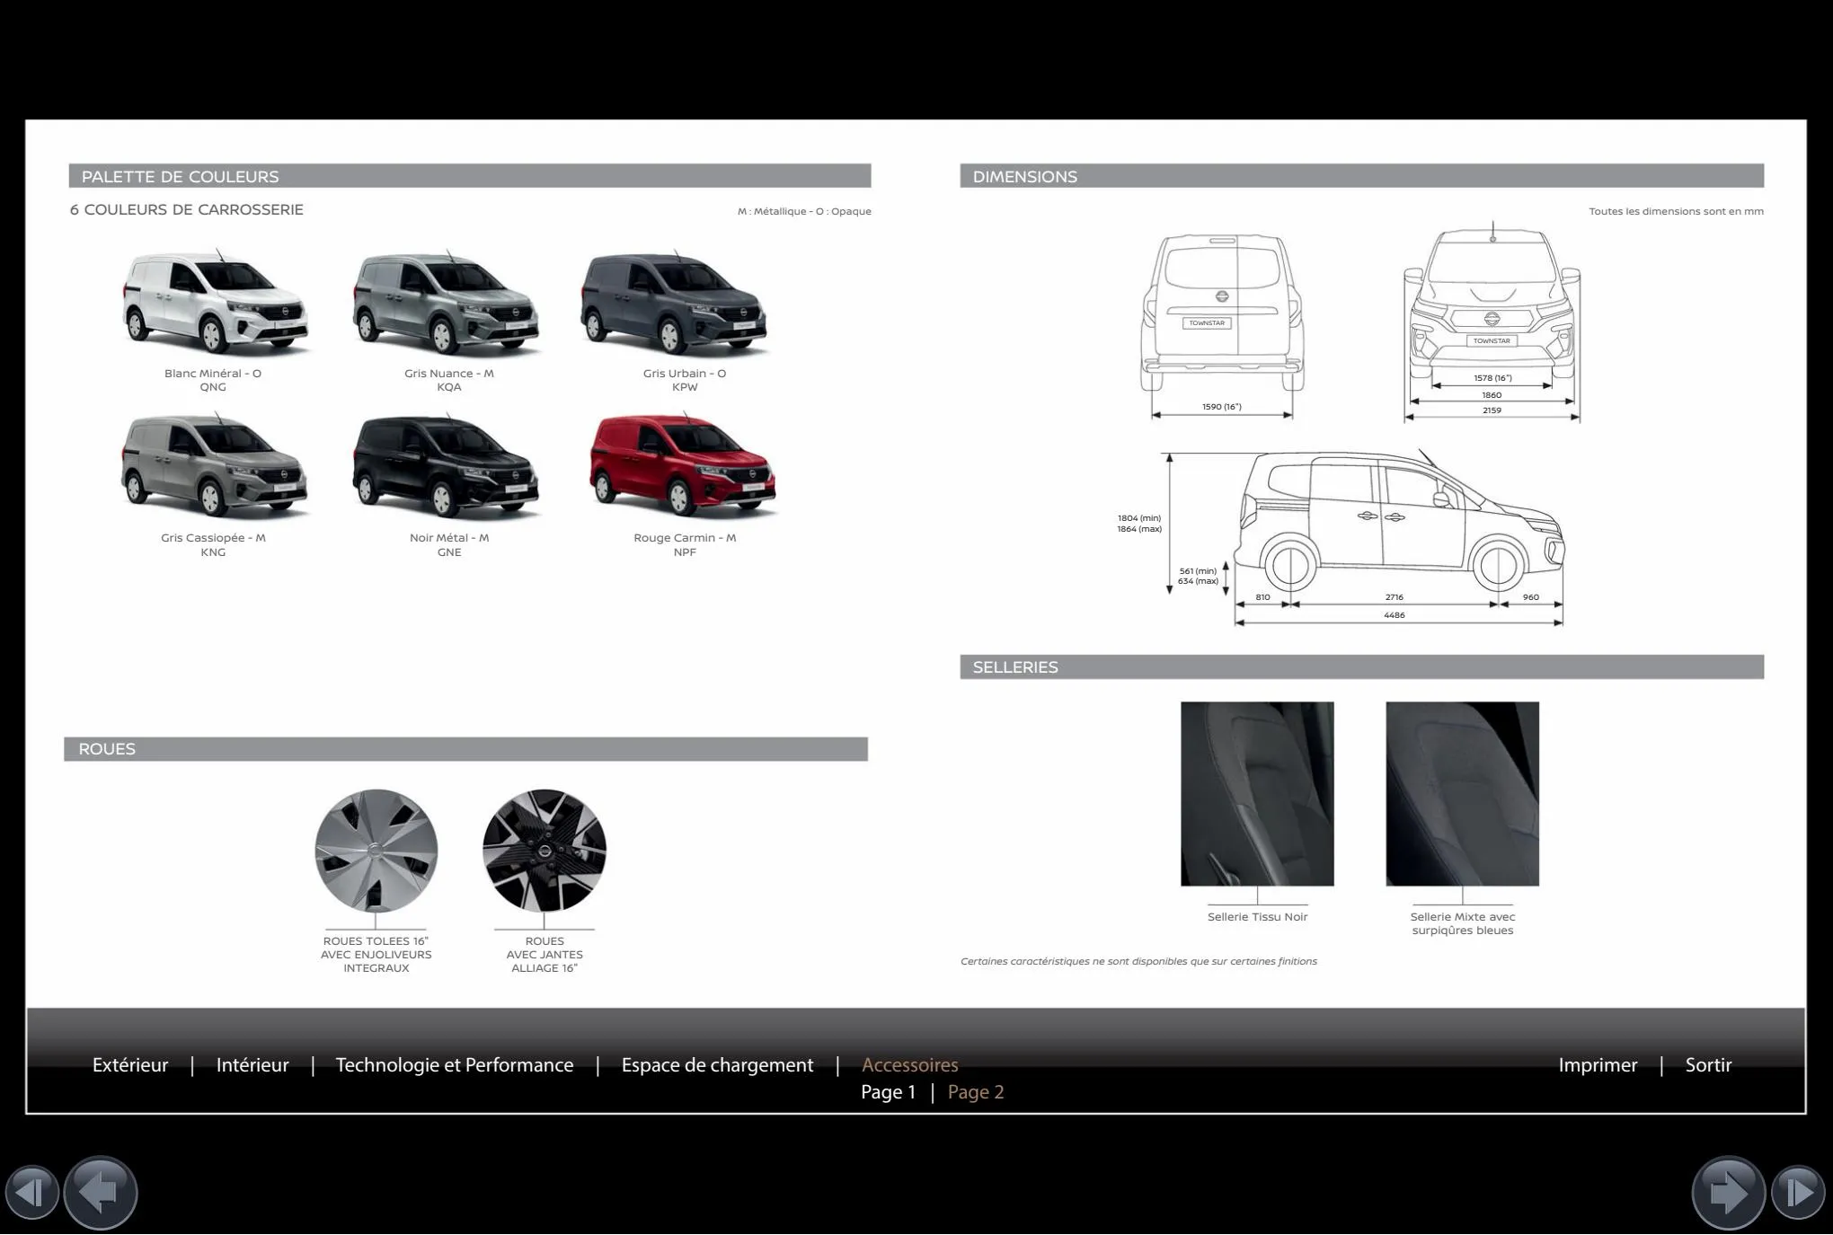Select the Accessoires section

pos(909,1065)
